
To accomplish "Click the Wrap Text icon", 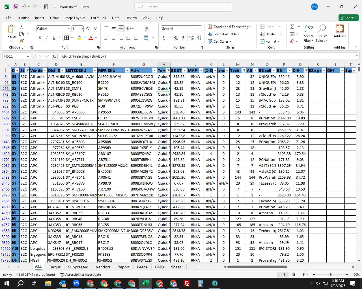I will click(x=146, y=29).
